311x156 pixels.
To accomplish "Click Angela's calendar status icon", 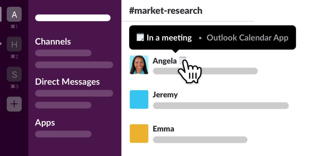I will coord(183,60).
